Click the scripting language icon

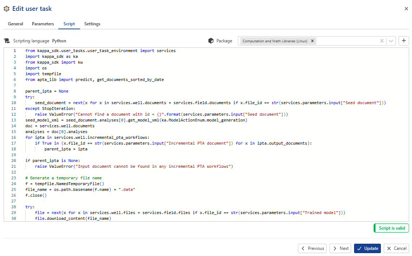pyautogui.click(x=7, y=41)
